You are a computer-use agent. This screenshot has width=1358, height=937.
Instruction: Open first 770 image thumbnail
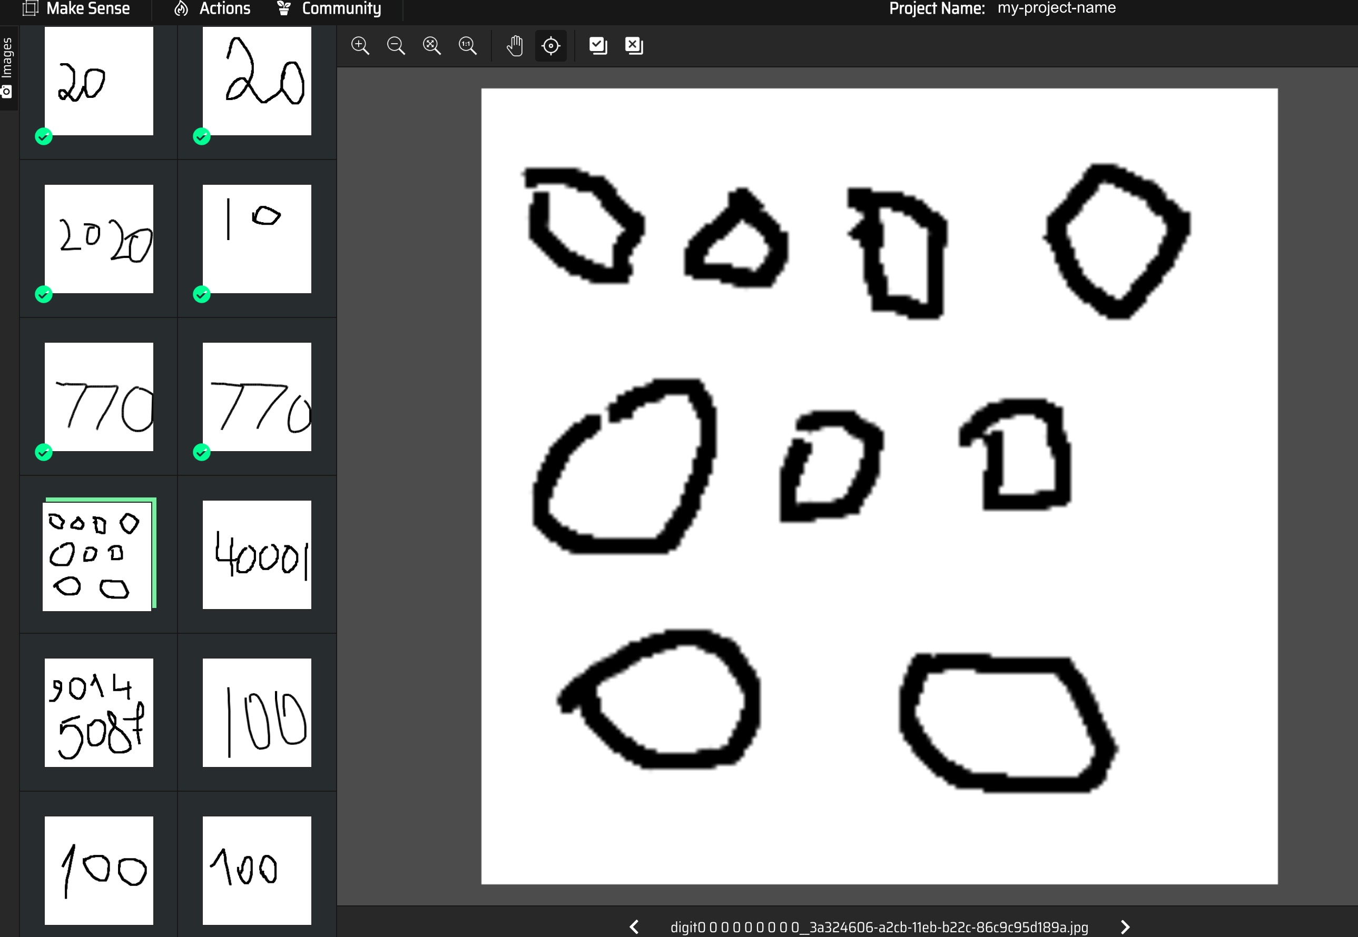click(x=99, y=396)
